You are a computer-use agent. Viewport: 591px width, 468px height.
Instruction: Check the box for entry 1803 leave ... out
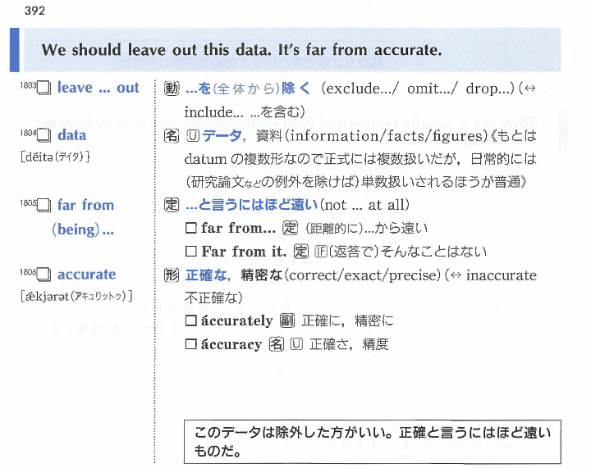[44, 89]
